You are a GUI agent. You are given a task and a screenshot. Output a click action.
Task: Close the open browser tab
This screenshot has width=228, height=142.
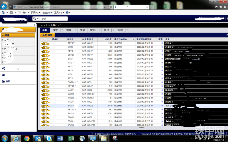[147, 7]
